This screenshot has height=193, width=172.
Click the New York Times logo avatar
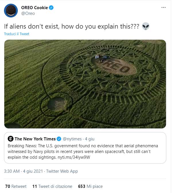point(10,139)
